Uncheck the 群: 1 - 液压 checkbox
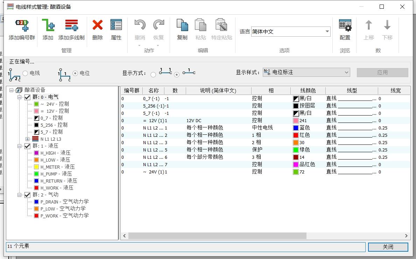 point(27,146)
